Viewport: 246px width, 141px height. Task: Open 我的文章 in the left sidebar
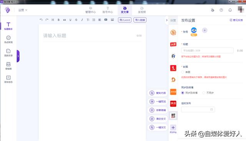8,52
